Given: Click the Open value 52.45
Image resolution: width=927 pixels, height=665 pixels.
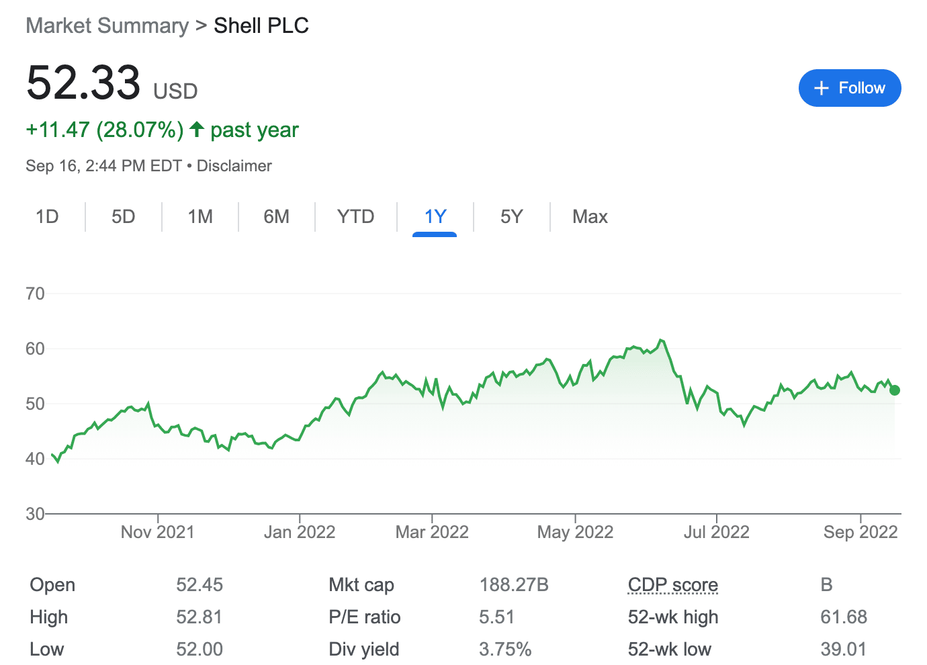Looking at the screenshot, I should (x=200, y=585).
